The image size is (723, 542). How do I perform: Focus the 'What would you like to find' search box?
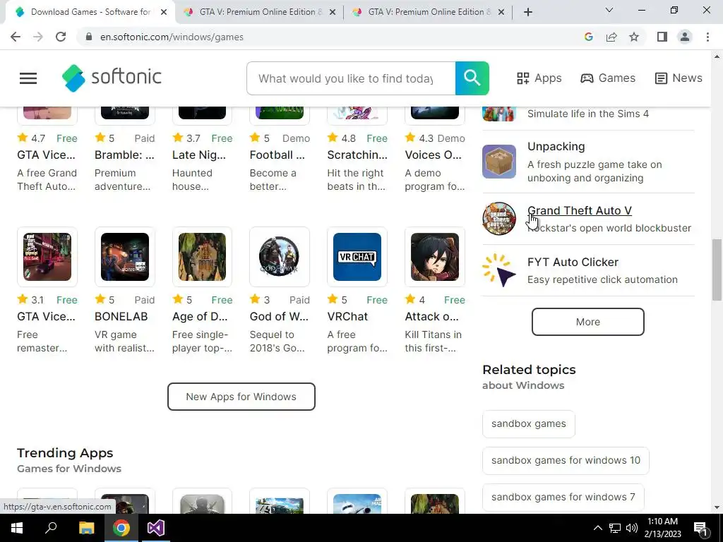click(351, 78)
